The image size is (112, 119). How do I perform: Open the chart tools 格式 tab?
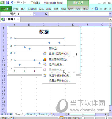click(85, 9)
